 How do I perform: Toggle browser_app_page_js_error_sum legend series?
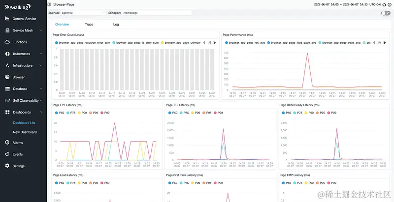point(135,43)
